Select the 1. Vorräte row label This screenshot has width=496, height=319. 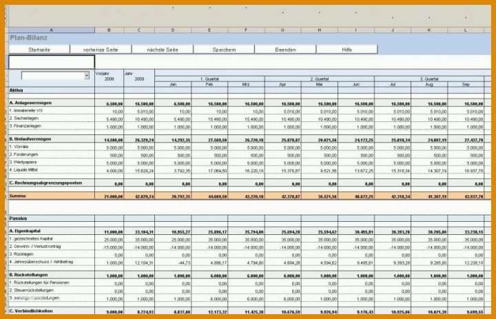pyautogui.click(x=19, y=147)
